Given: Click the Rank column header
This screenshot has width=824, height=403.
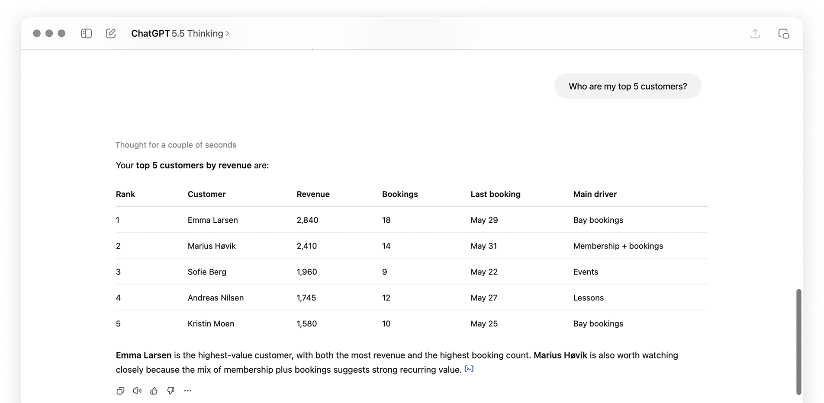Looking at the screenshot, I should [126, 194].
